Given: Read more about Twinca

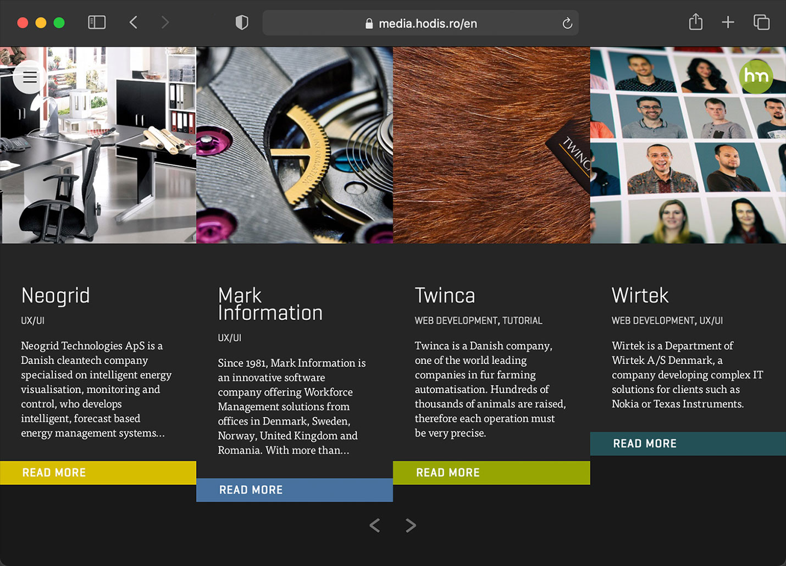Looking at the screenshot, I should [x=491, y=473].
